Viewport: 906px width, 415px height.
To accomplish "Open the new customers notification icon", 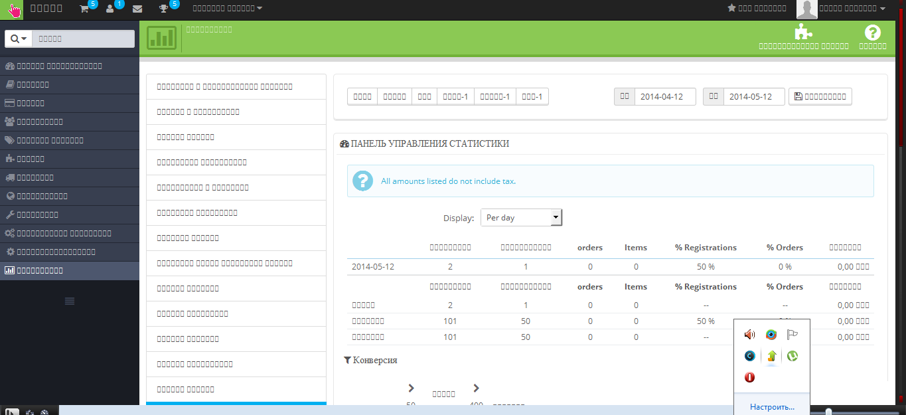I will coord(111,9).
